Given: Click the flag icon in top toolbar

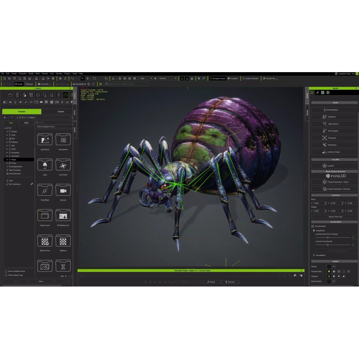Looking at the screenshot, I should [204, 78].
